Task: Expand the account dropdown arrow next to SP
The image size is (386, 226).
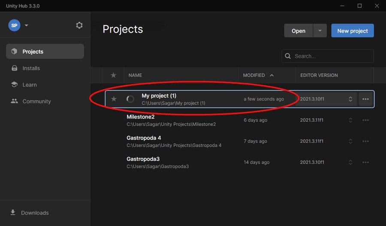Action: [26, 25]
